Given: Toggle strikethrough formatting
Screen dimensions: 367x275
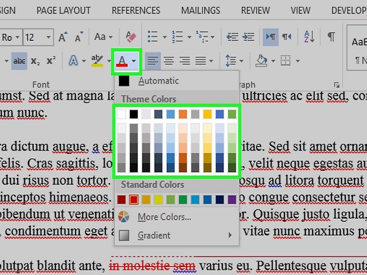Looking at the screenshot, I should pos(19,61).
